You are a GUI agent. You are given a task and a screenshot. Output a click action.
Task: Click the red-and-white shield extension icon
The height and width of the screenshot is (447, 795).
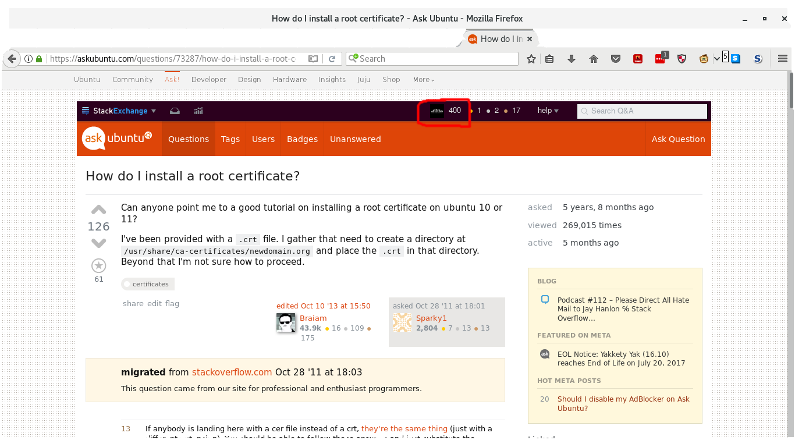point(682,59)
